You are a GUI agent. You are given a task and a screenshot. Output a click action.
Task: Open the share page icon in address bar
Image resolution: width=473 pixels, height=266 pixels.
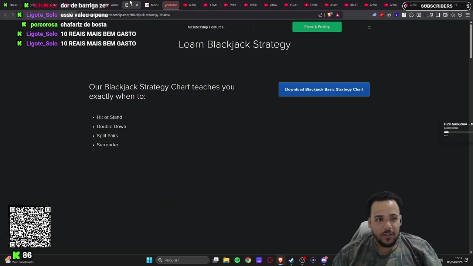(320, 15)
